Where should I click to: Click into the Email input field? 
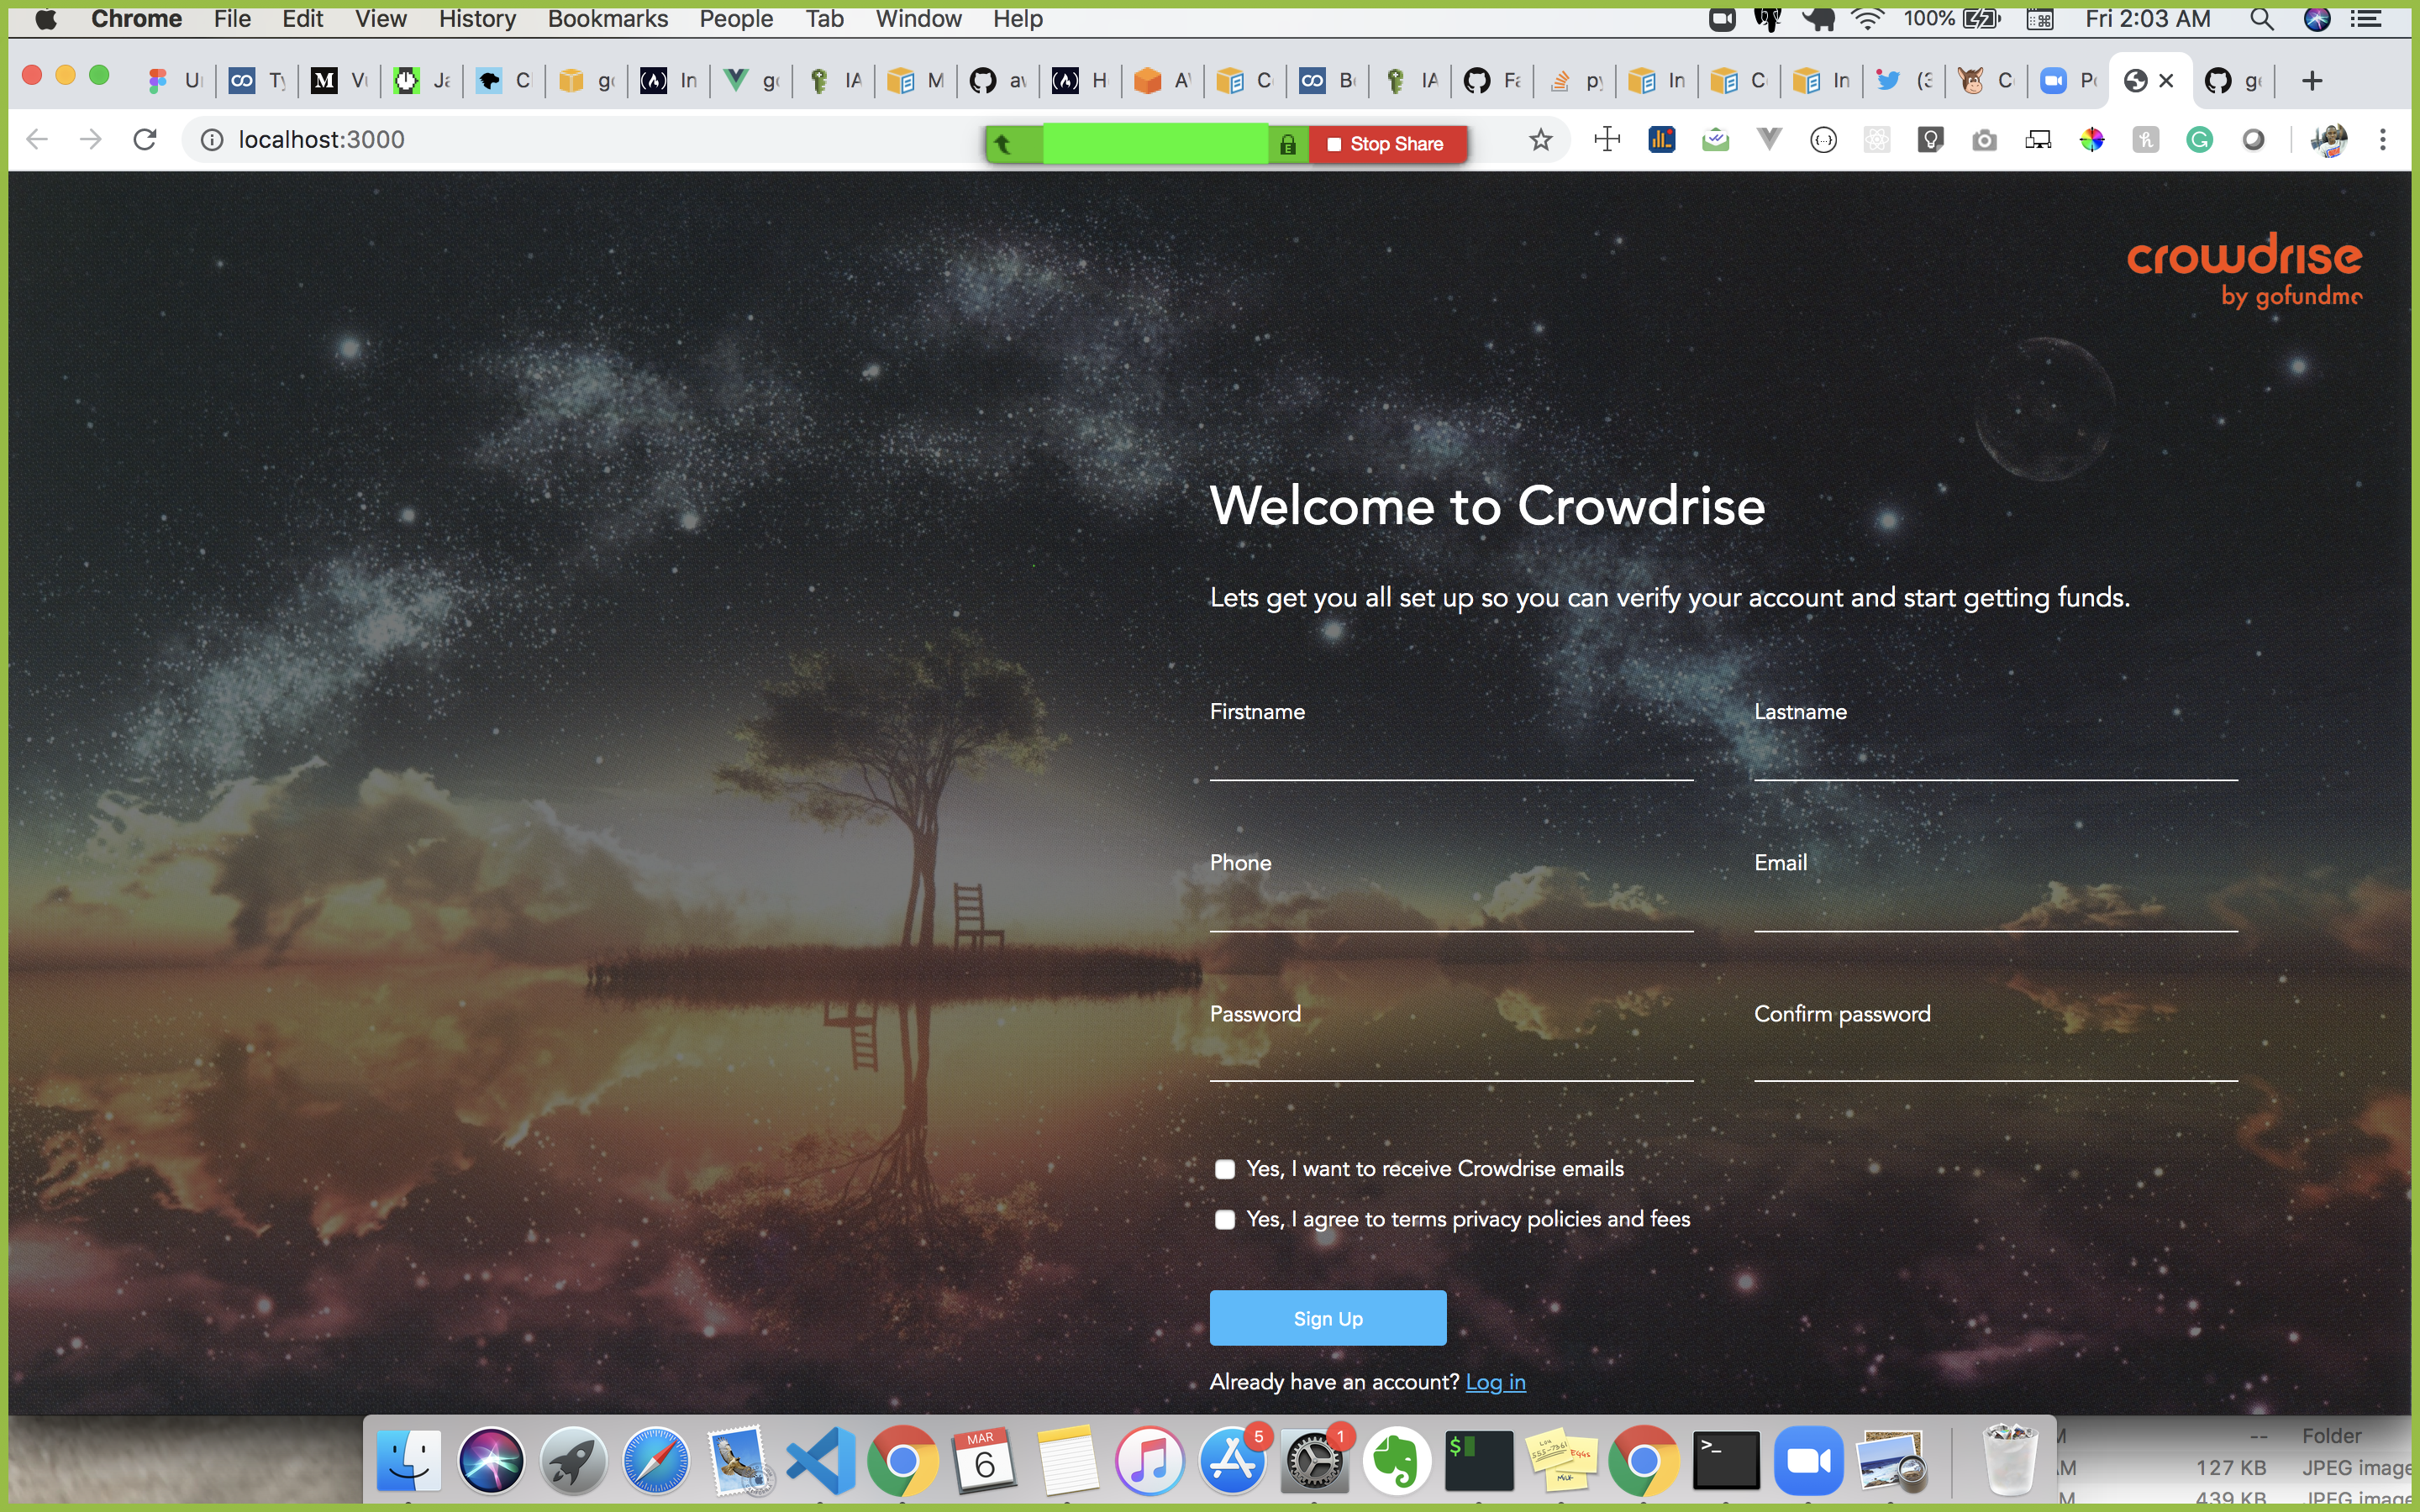tap(1995, 910)
